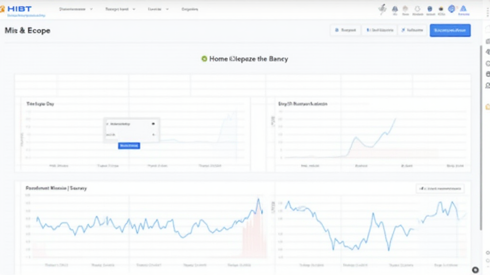The height and width of the screenshot is (275, 490).
Task: Click the yellow icon in the right sidebar
Action: (488, 106)
